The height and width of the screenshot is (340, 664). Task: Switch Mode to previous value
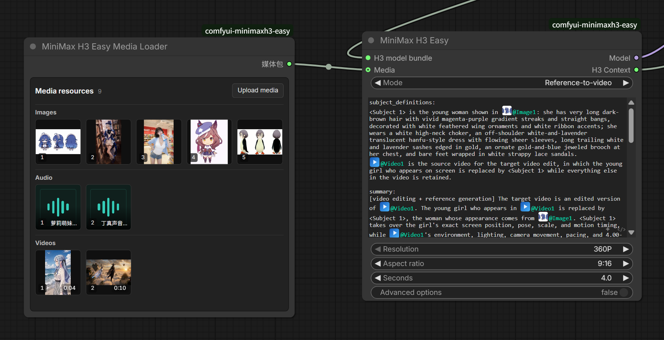[378, 83]
